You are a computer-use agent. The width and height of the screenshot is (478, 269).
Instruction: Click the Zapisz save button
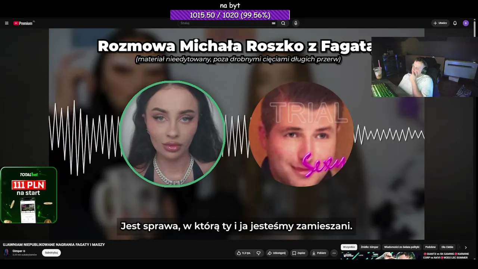coord(299,253)
